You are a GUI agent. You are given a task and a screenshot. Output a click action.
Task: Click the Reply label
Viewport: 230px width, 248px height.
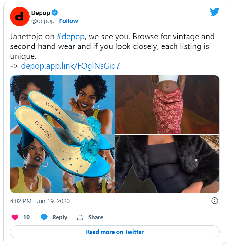[x=60, y=217]
